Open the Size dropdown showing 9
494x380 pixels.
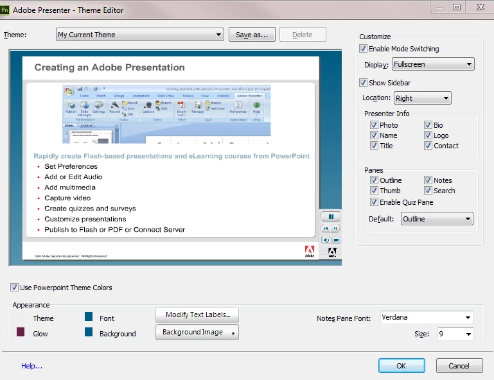[455, 334]
